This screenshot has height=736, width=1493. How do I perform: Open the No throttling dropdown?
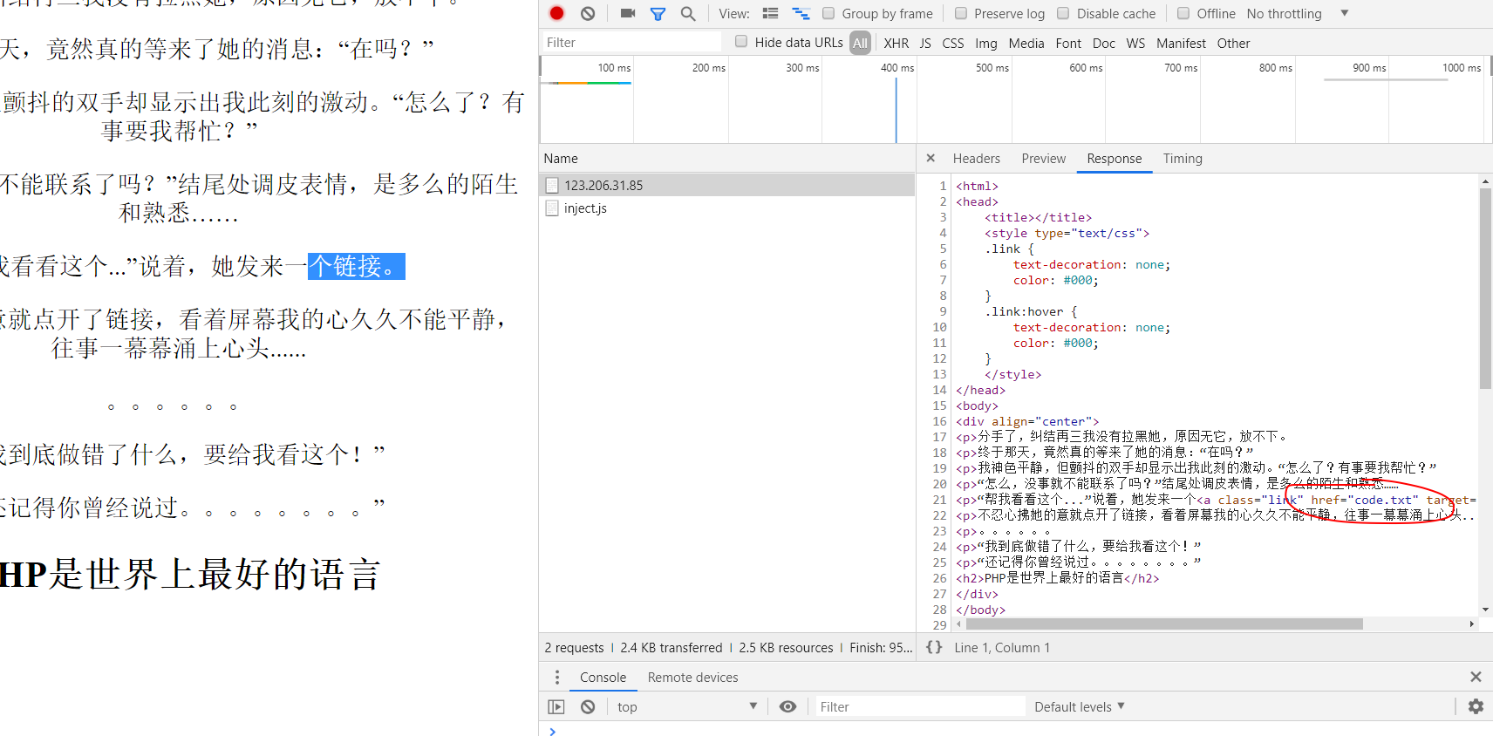click(1298, 13)
